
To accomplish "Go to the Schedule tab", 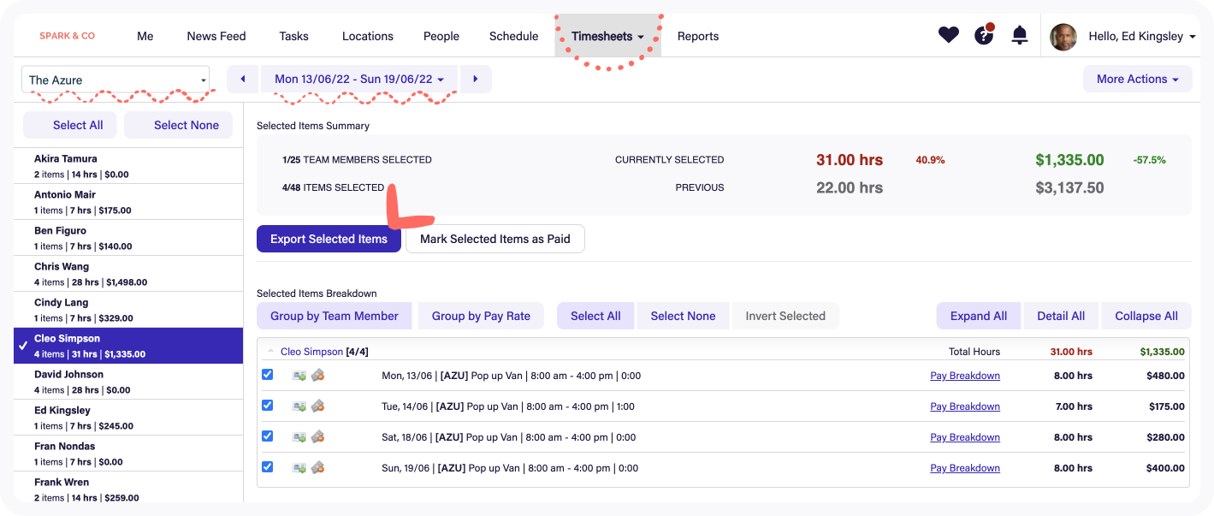I will [513, 36].
